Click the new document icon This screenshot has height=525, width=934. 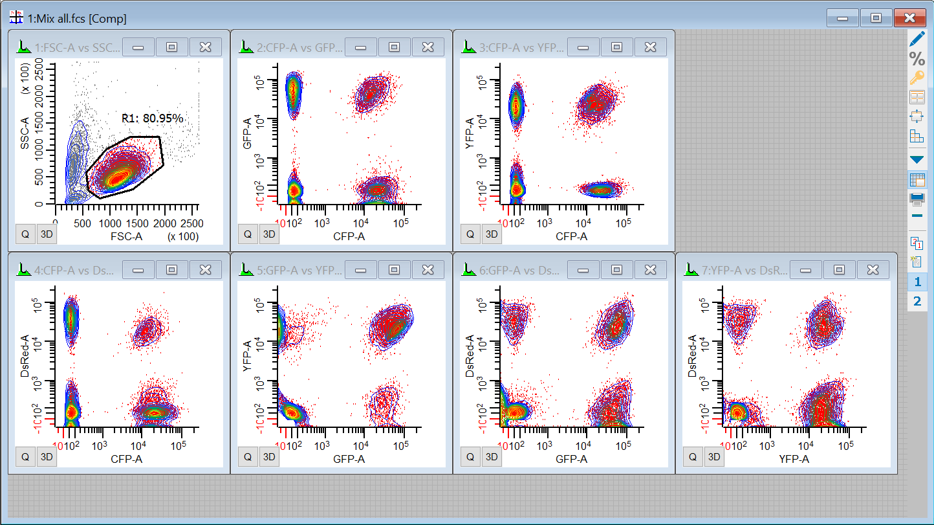pos(917,262)
